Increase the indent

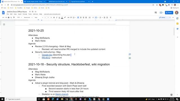107,17
